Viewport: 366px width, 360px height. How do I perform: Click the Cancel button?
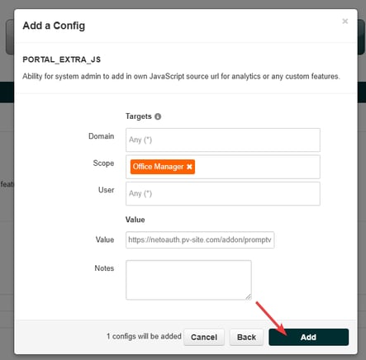coord(204,337)
